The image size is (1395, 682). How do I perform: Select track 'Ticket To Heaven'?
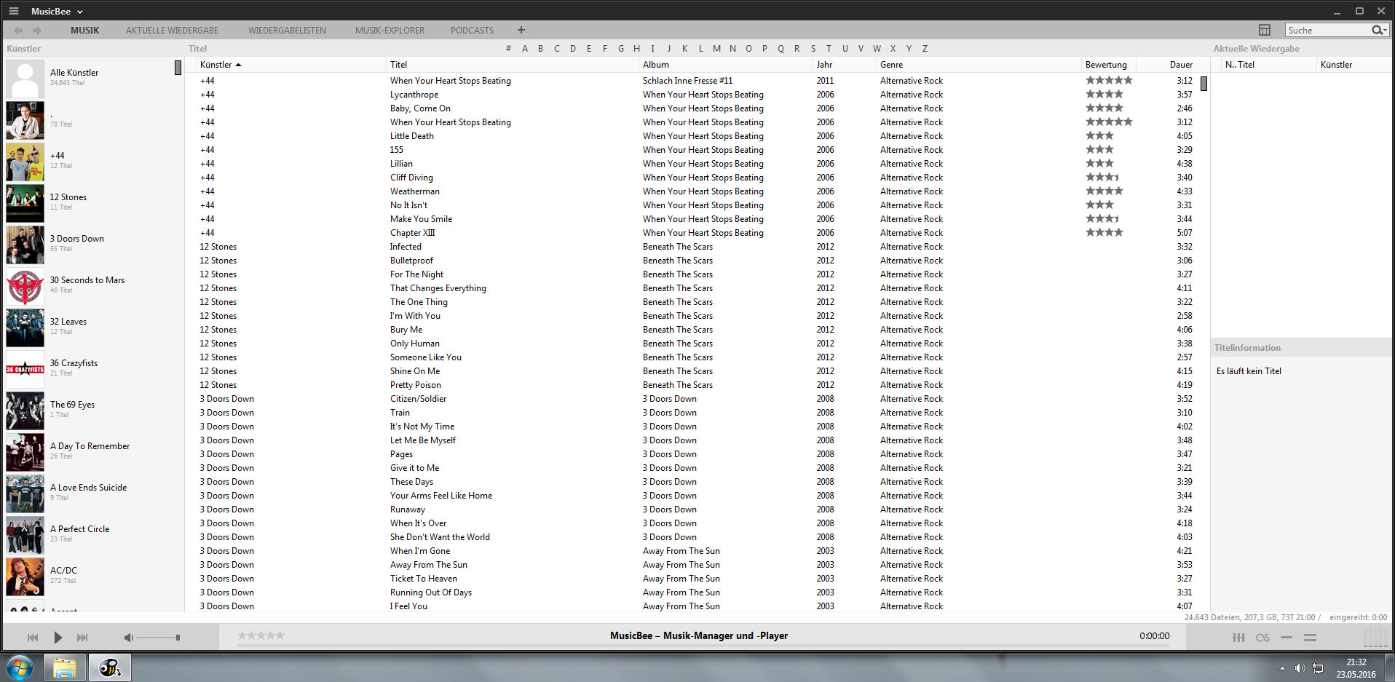coord(424,579)
